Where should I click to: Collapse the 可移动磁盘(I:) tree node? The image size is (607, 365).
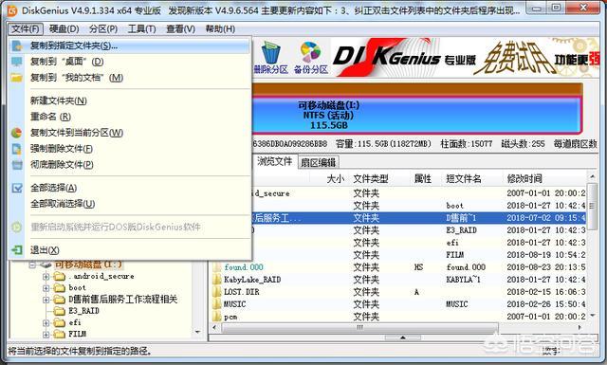pos(32,265)
